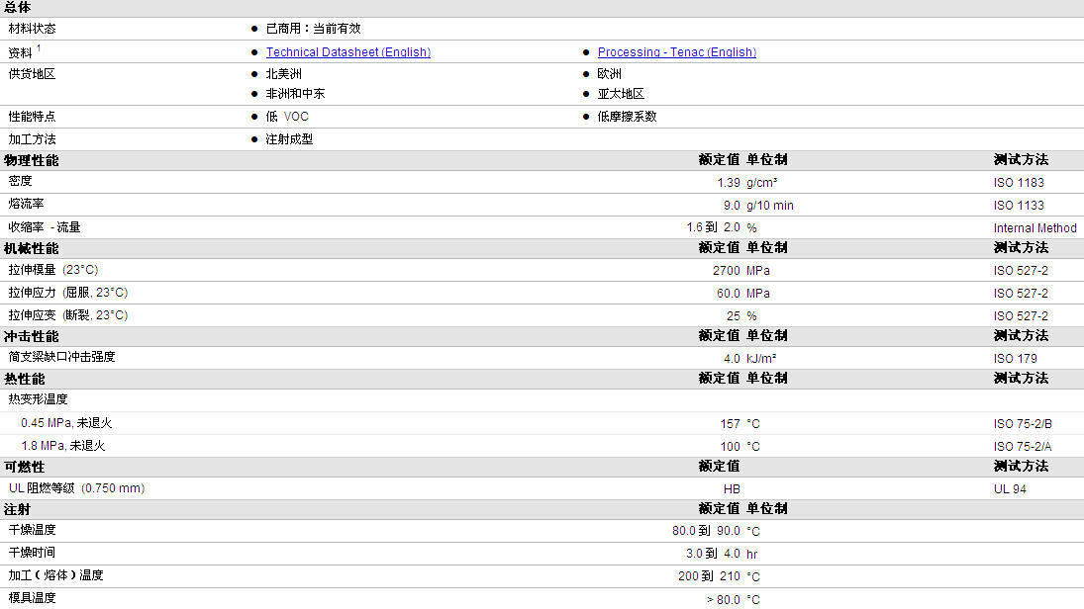Click the 热性能 section header
This screenshot has width=1084, height=609.
(24, 379)
